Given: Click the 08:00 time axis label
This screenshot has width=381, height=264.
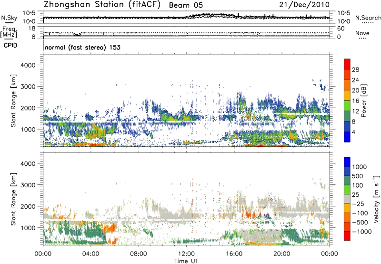Looking at the screenshot, I should point(139,254).
